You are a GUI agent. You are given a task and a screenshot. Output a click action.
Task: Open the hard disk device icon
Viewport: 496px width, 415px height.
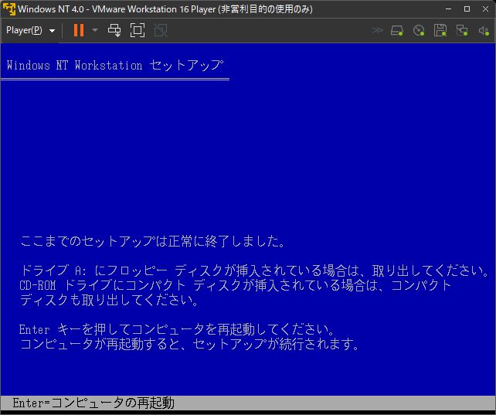pos(397,30)
